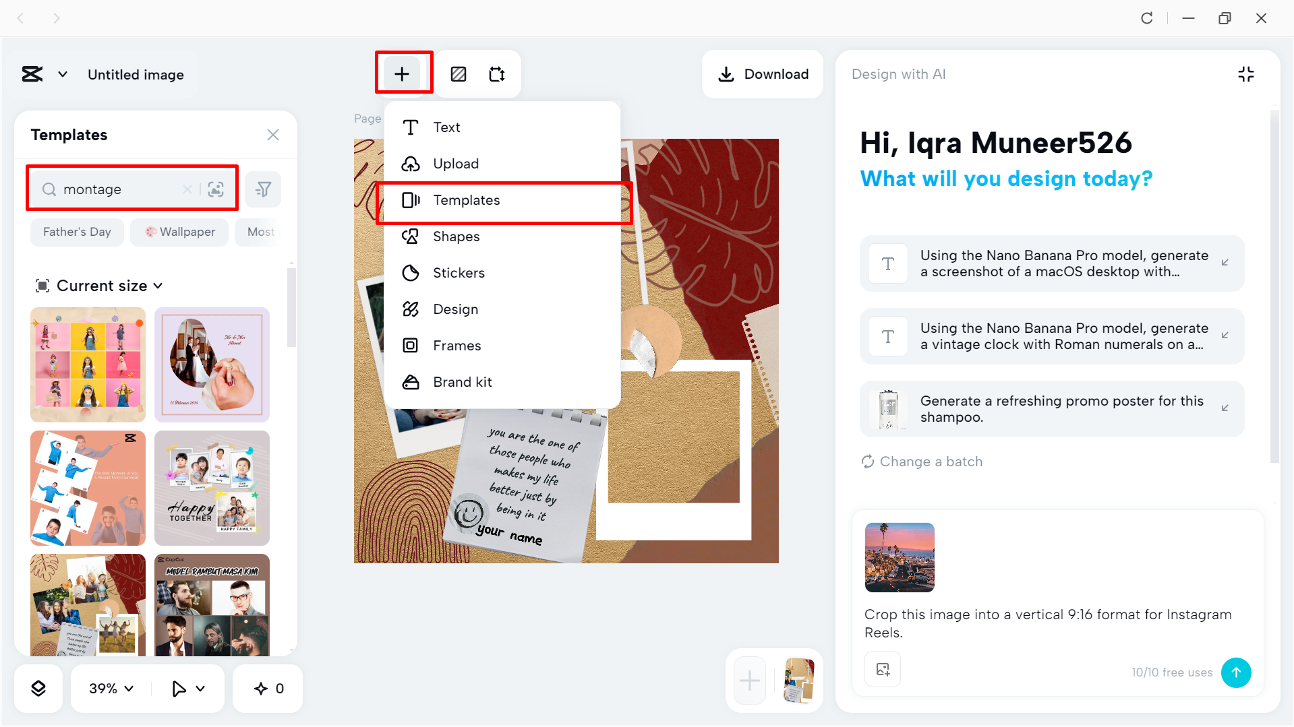Choose Brand kit from the add menu
Image resolution: width=1294 pixels, height=727 pixels.
coord(502,382)
